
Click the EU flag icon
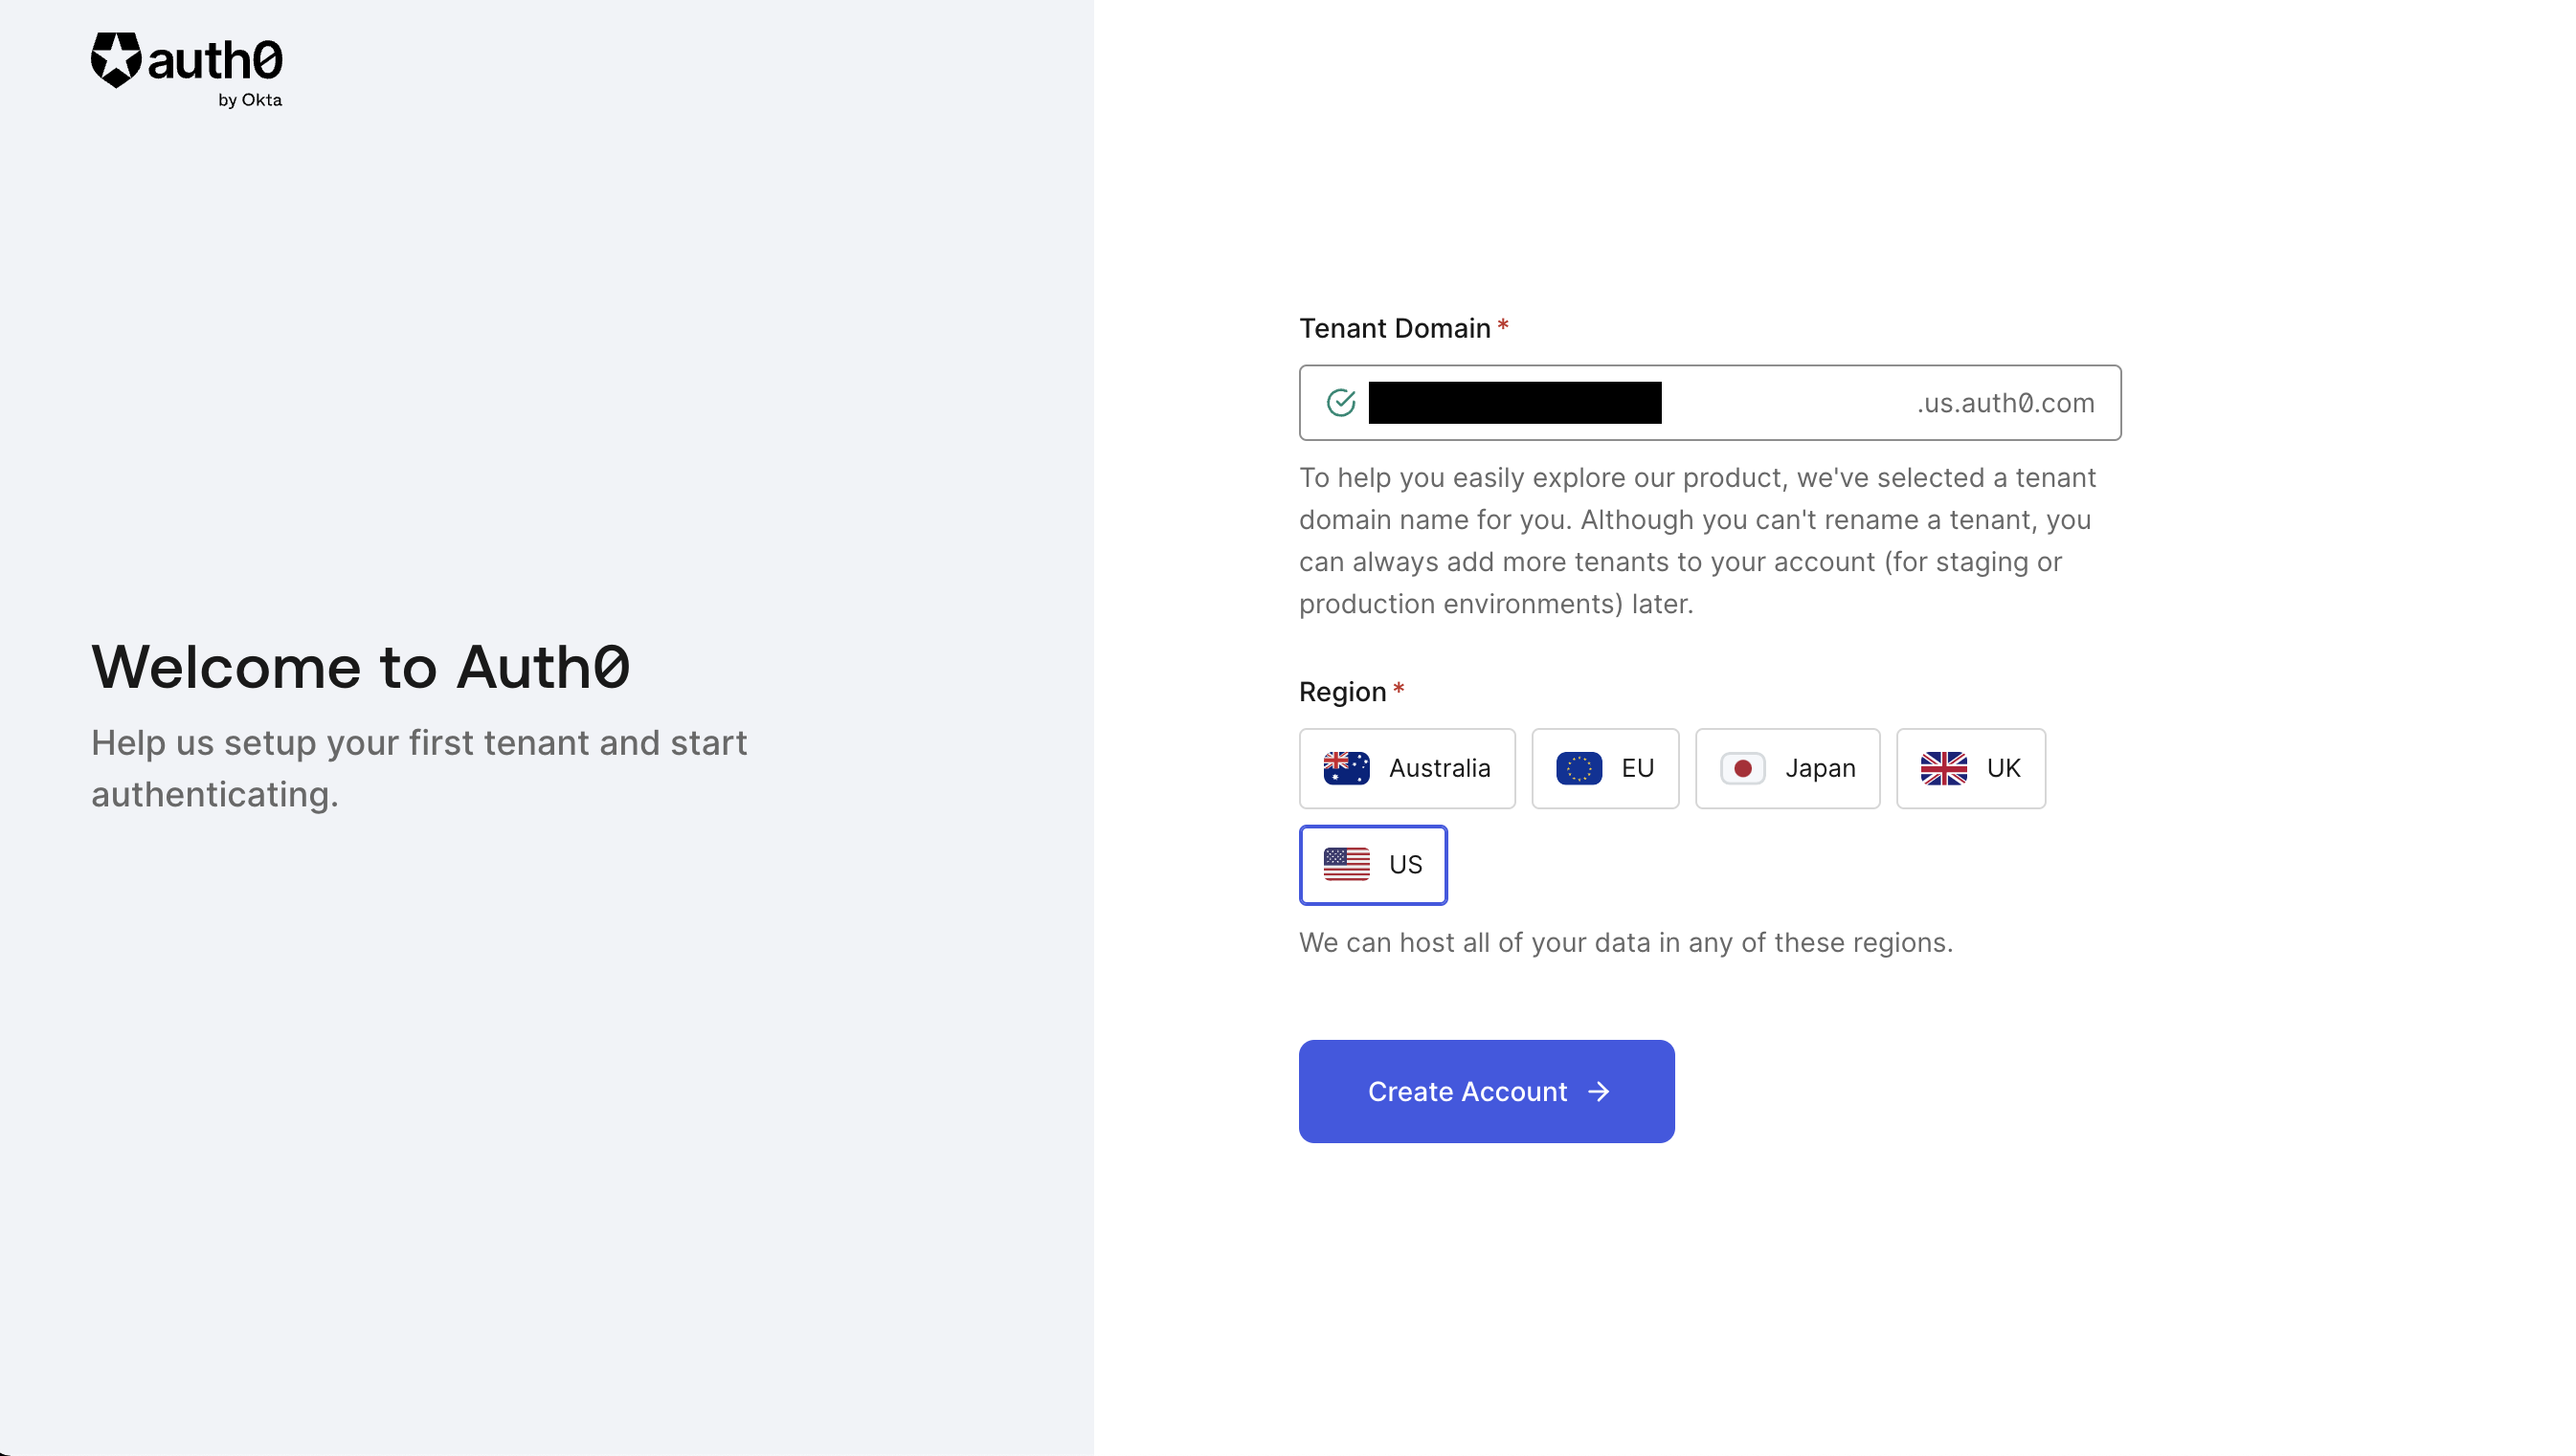tap(1580, 768)
